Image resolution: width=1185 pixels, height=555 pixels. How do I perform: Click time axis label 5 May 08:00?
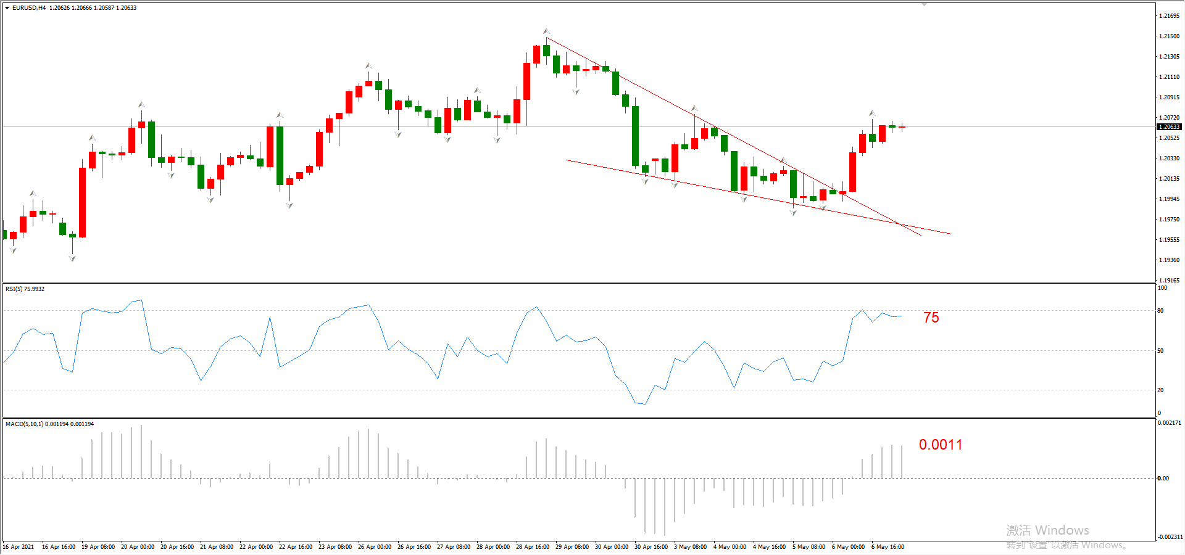[x=809, y=547]
